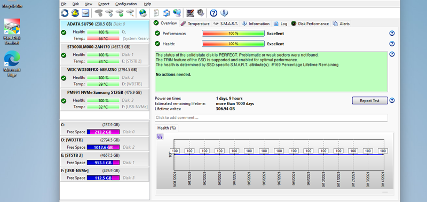Click the toolbar blue question mark help icon
427x202 pixels.
pos(214,13)
